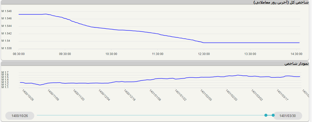Click the M 1.538 y-axis label

pyautogui.click(x=7, y=48)
